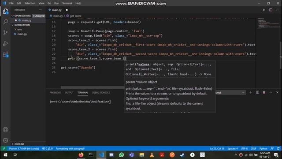Open the terminal shell cmd dropdown
Image resolution: width=282 pixels, height=159 pixels.
pos(230,92)
